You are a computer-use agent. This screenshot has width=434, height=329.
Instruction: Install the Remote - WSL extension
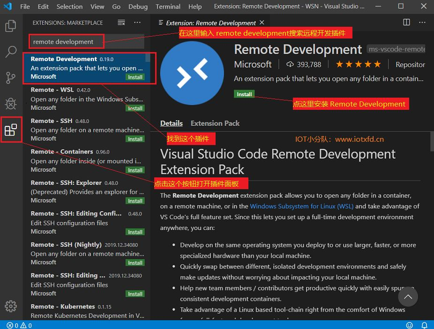[x=135, y=108]
